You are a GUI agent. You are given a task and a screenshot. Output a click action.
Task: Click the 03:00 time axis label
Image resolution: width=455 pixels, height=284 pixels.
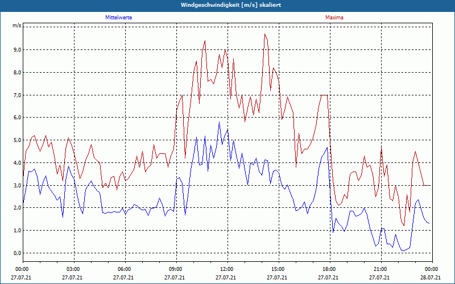[x=72, y=269]
